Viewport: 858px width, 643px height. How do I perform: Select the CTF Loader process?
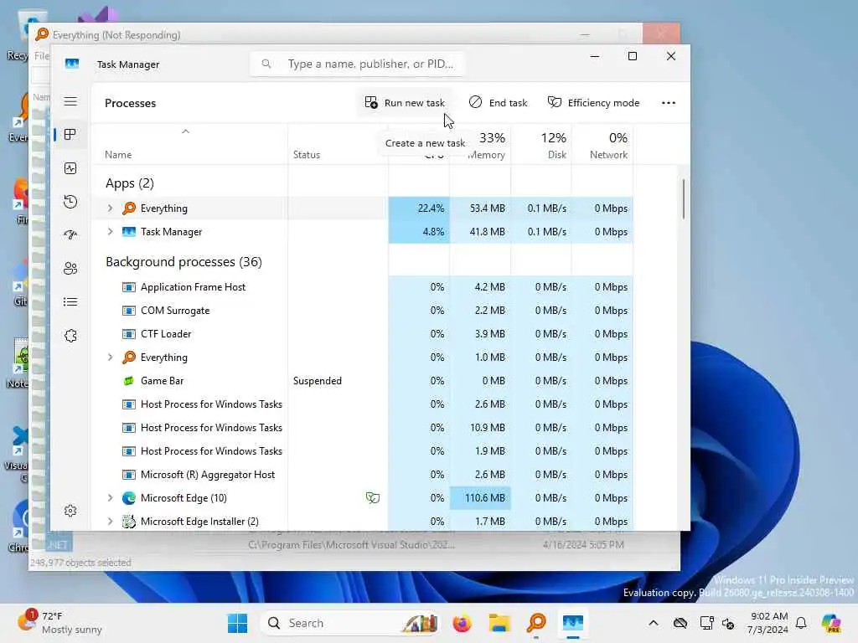click(362, 334)
